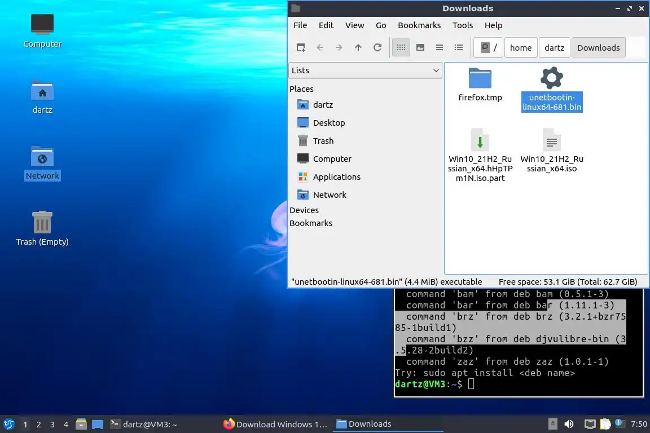Open the View menu
The width and height of the screenshot is (650, 433).
354,25
